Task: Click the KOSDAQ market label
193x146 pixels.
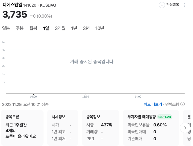Action: pos(48,5)
